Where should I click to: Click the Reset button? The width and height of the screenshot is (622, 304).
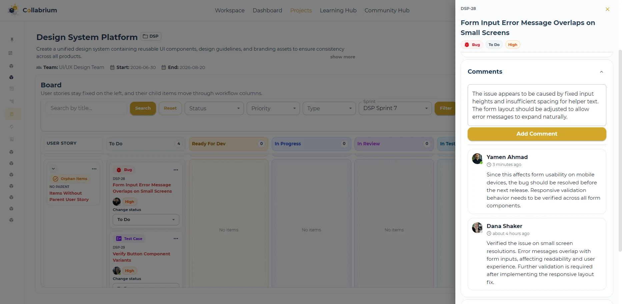click(x=170, y=108)
